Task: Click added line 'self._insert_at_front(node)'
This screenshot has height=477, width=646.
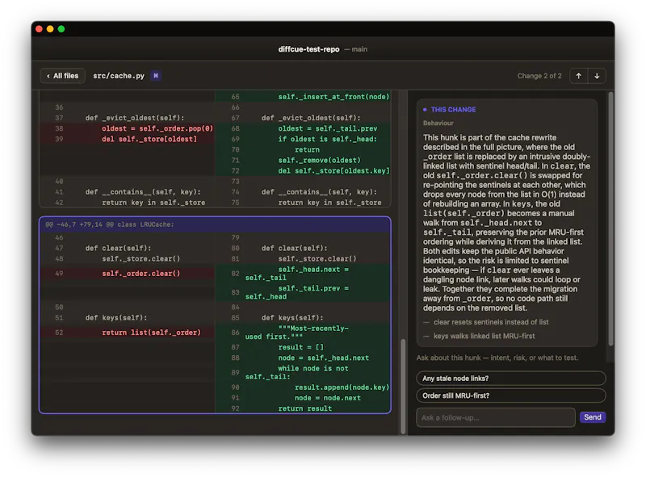Action: pyautogui.click(x=333, y=97)
